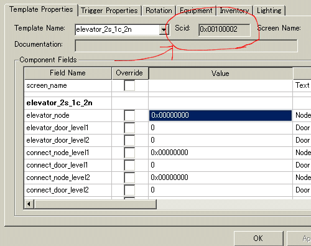Open the Rotation tab

(x=159, y=11)
